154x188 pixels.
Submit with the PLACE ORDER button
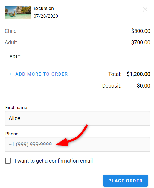pyautogui.click(x=126, y=181)
